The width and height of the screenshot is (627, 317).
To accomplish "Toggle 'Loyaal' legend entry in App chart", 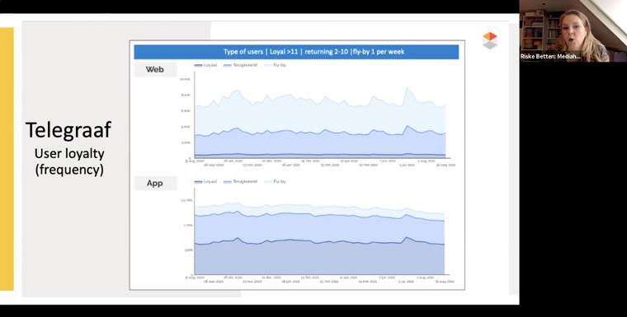I will [205, 182].
